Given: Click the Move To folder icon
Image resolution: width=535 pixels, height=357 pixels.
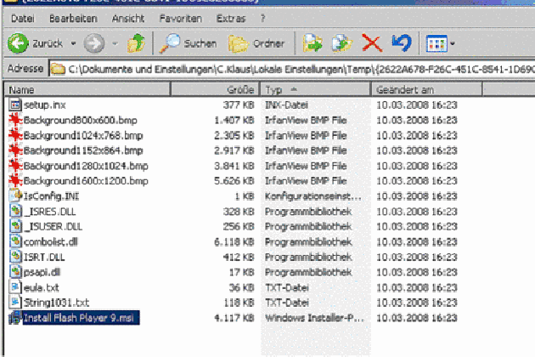Looking at the screenshot, I should 315,42.
